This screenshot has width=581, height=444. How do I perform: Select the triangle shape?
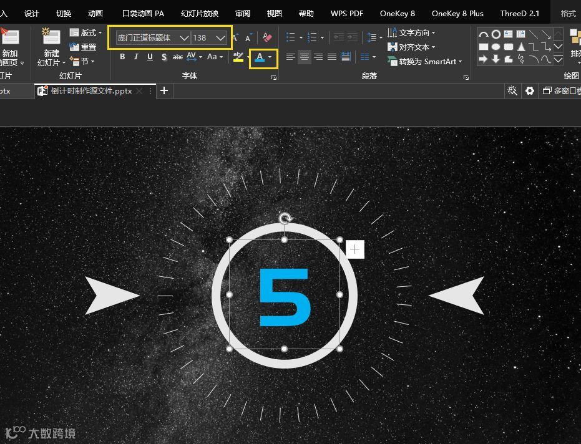coord(521,47)
